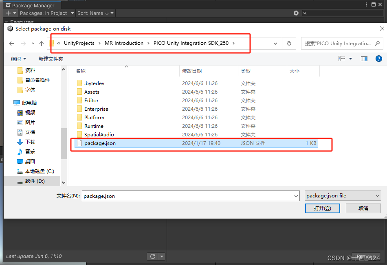Select 自命名插件 folder in sidebar
This screenshot has width=387, height=265.
[x=37, y=80]
